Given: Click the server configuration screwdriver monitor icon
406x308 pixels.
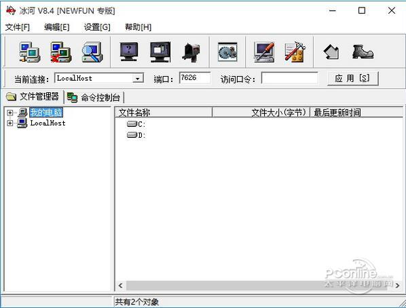Looking at the screenshot, I should point(264,52).
